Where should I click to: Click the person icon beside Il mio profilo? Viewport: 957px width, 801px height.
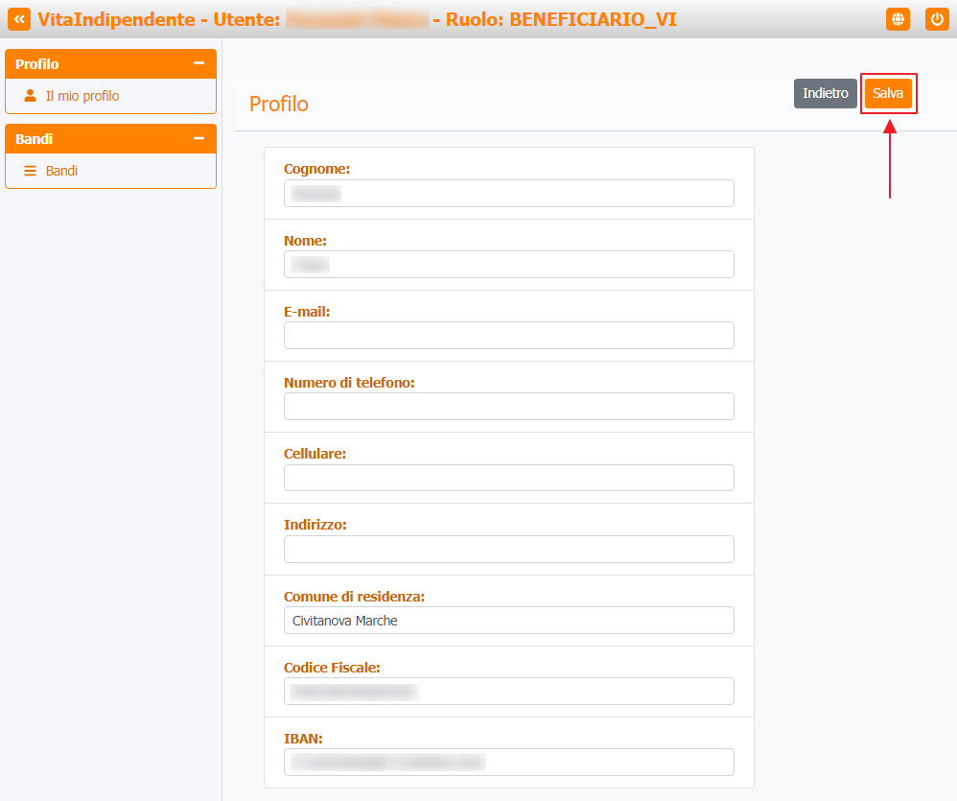(x=30, y=96)
